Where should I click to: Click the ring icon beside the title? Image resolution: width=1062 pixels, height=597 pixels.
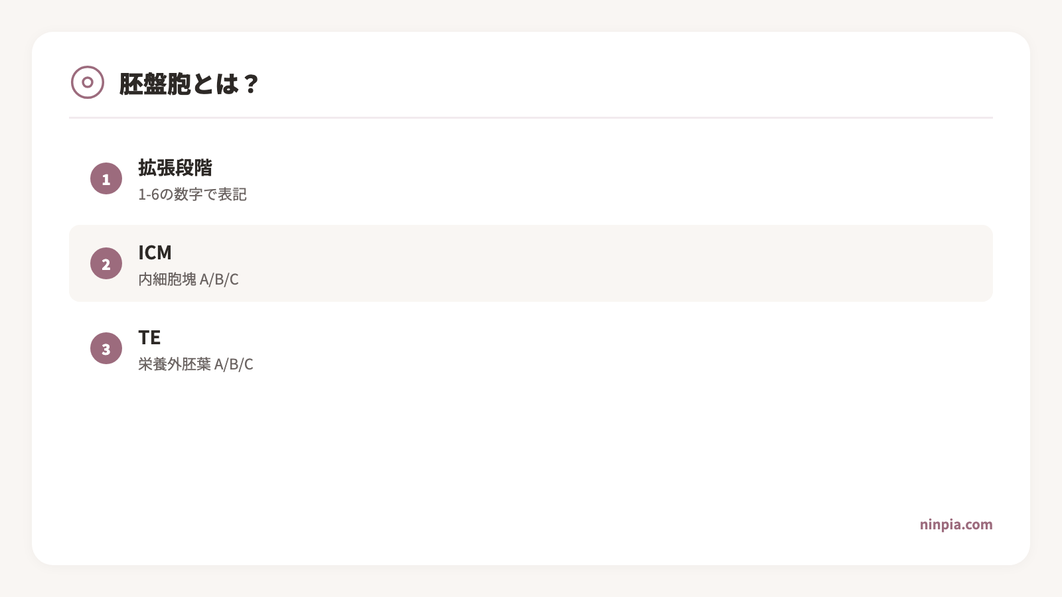tap(88, 82)
